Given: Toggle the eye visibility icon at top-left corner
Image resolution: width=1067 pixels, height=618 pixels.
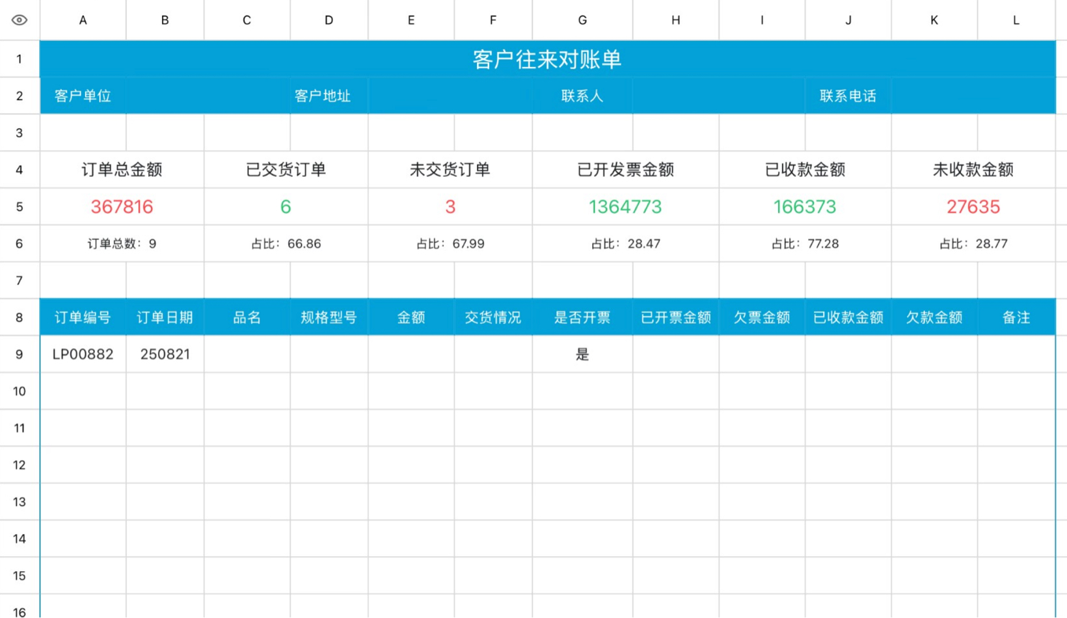Looking at the screenshot, I should point(20,20).
